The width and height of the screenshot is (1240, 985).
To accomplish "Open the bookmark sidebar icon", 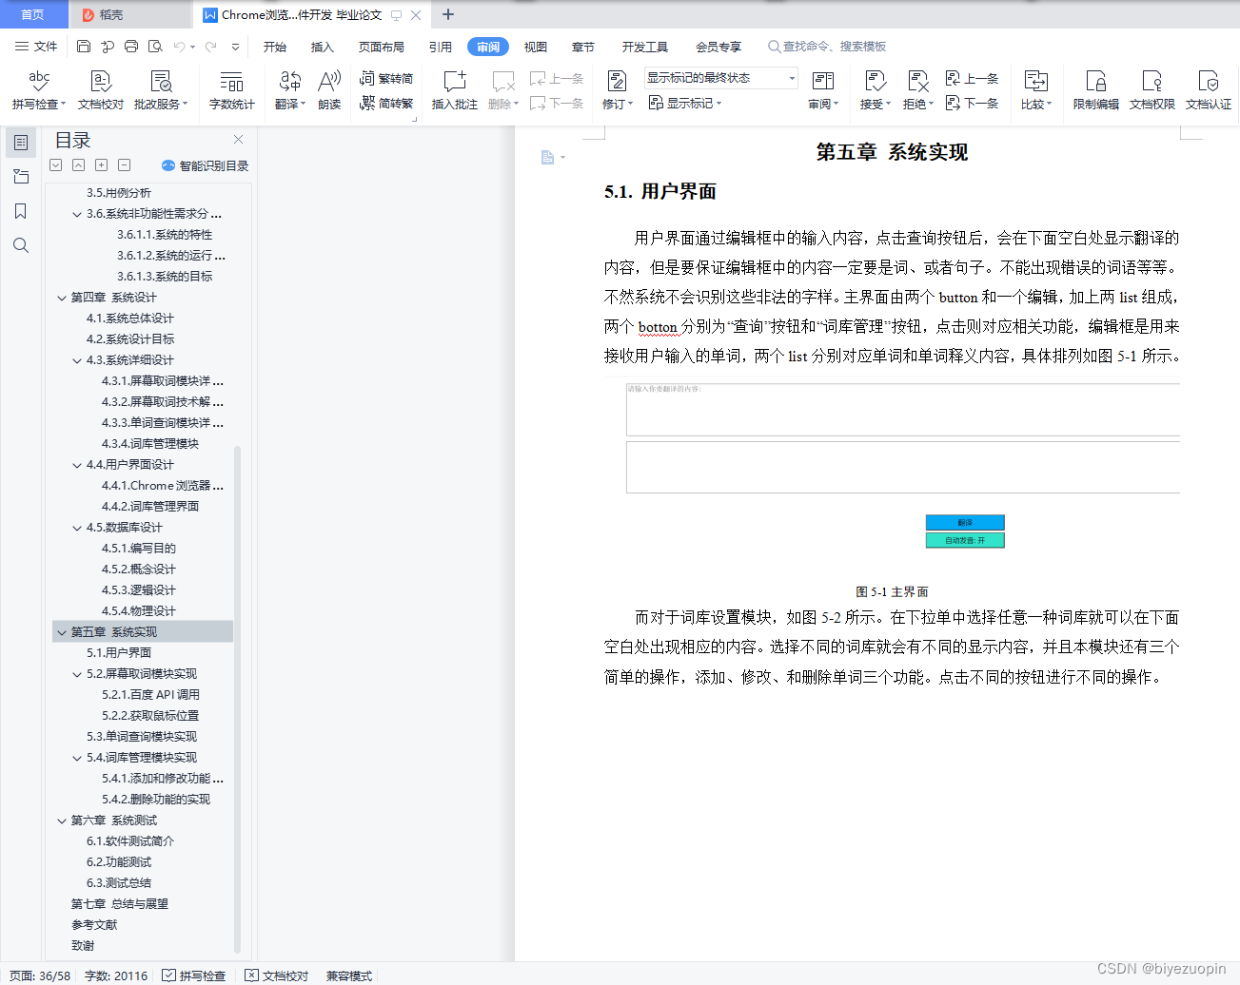I will click(21, 211).
